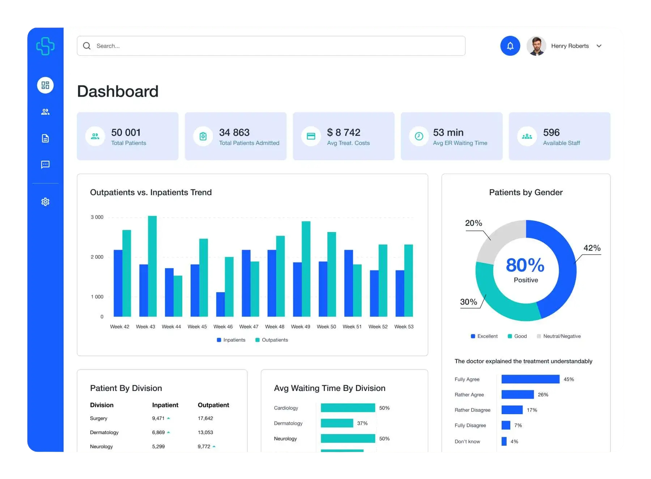Select the 53 min Avg ER Waiting card
651x479 pixels.
pyautogui.click(x=451, y=136)
